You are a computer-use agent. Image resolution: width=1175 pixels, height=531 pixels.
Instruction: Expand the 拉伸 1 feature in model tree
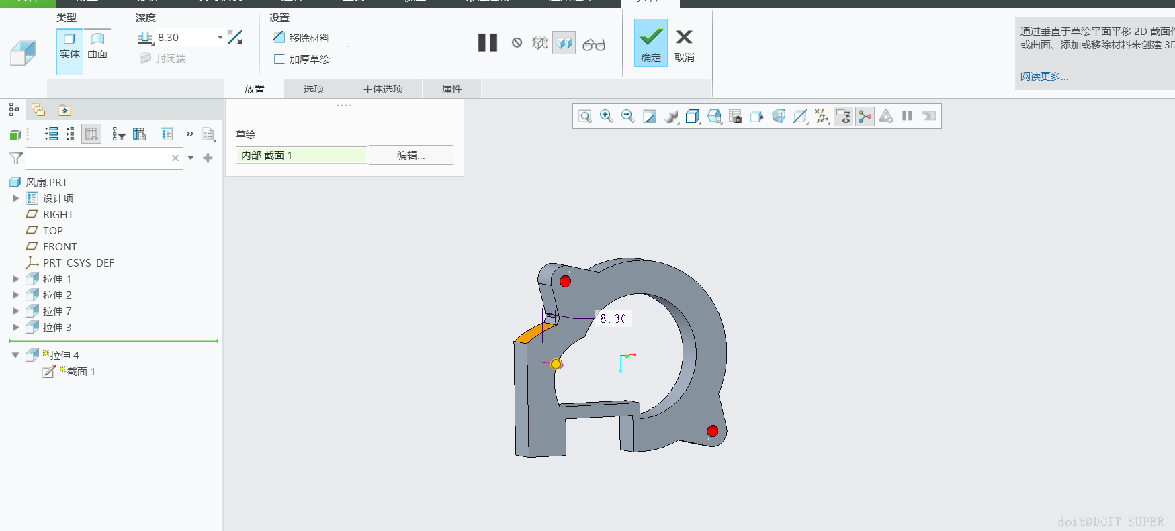tap(16, 279)
